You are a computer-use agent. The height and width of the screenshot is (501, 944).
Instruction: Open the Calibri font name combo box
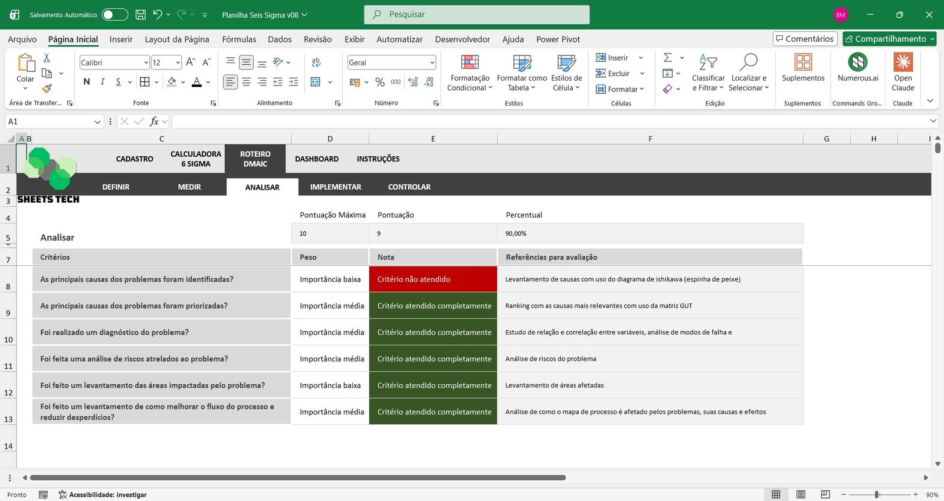click(114, 62)
